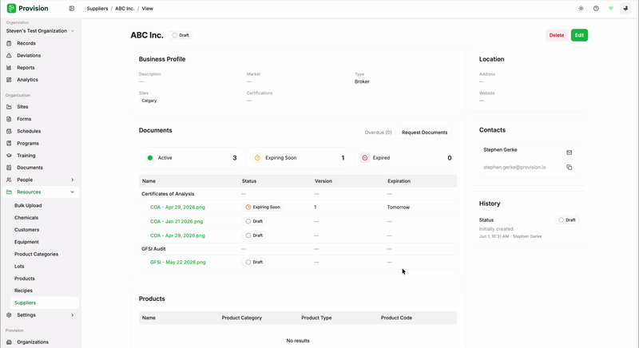The height and width of the screenshot is (348, 639).
Task: Open the organization switcher dropdown
Action: tap(40, 31)
